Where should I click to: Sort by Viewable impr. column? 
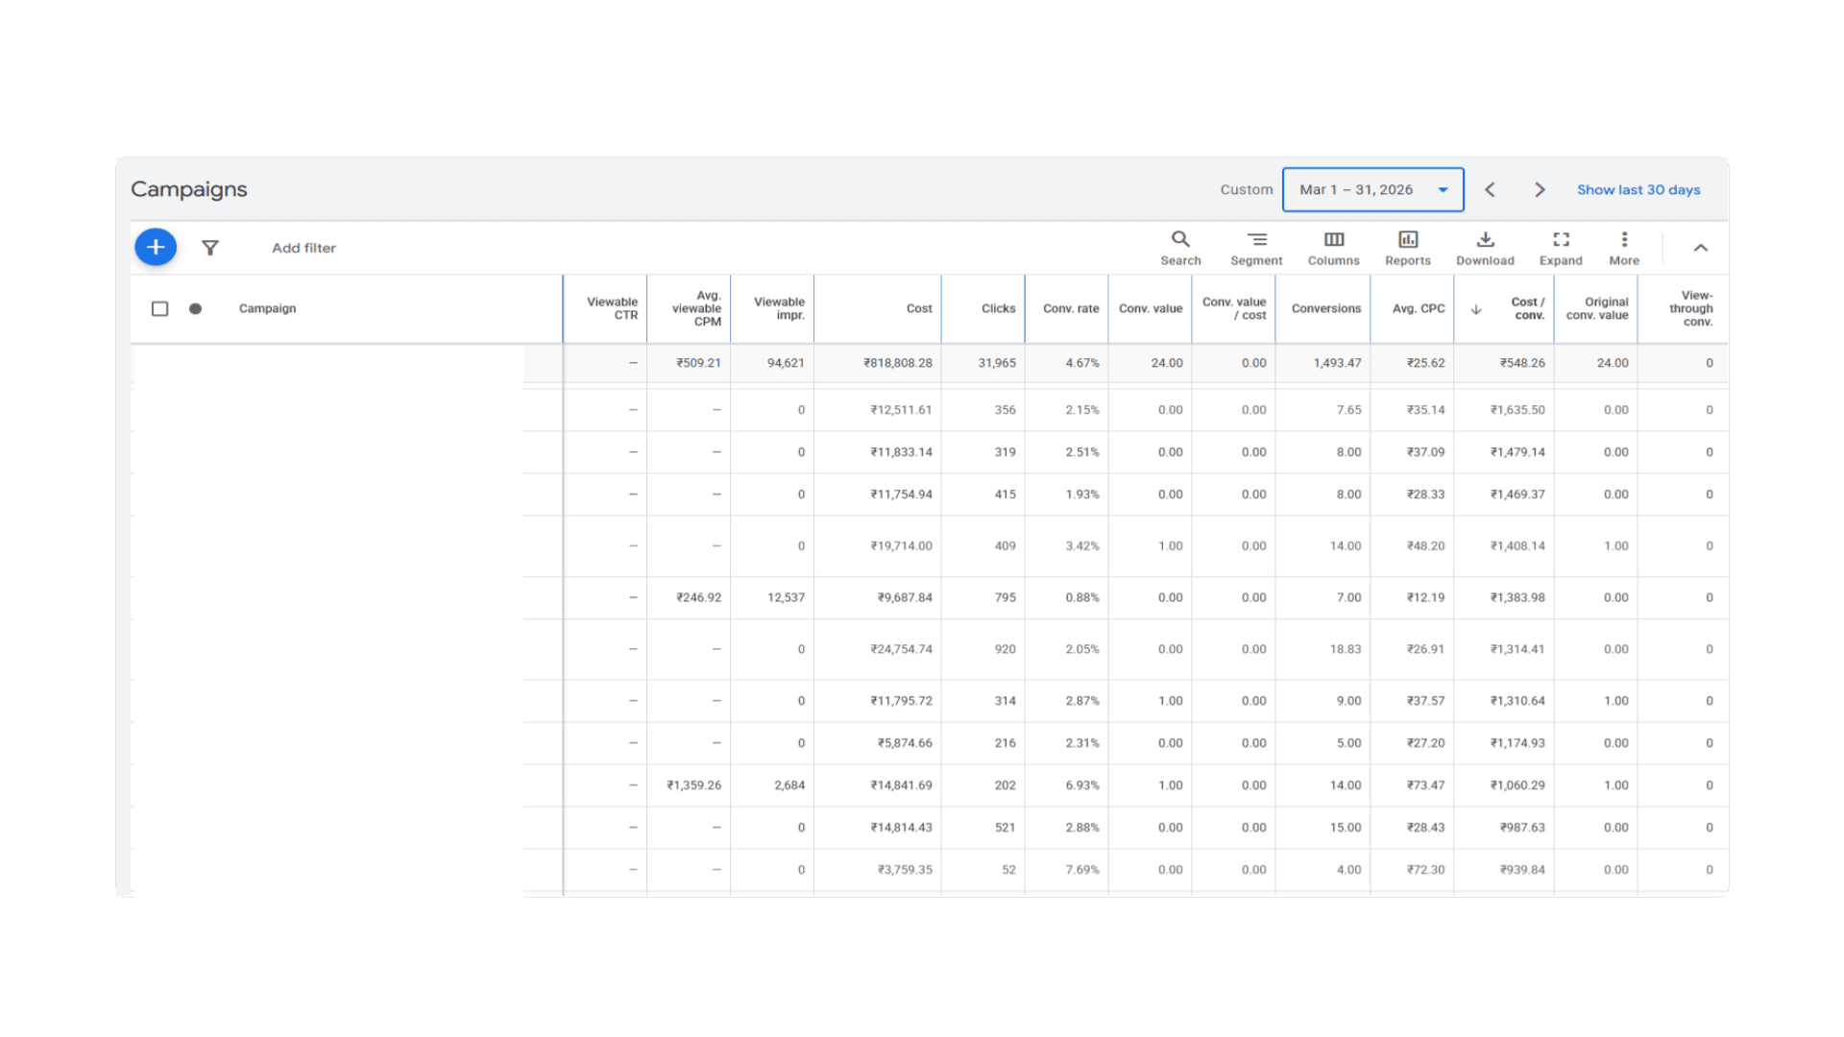779,309
